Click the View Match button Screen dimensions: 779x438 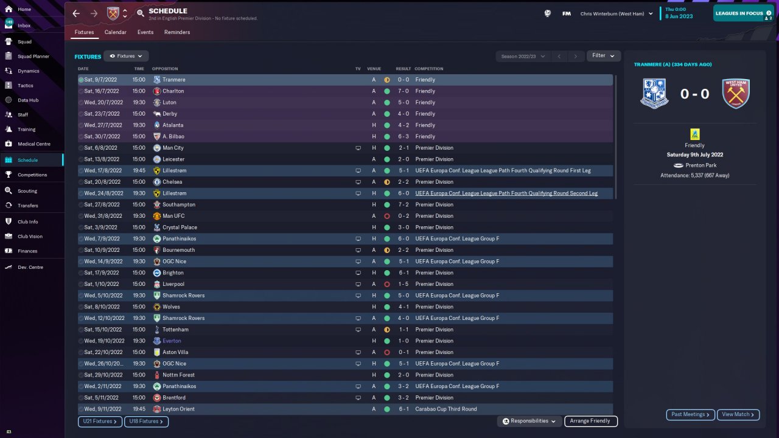(738, 414)
